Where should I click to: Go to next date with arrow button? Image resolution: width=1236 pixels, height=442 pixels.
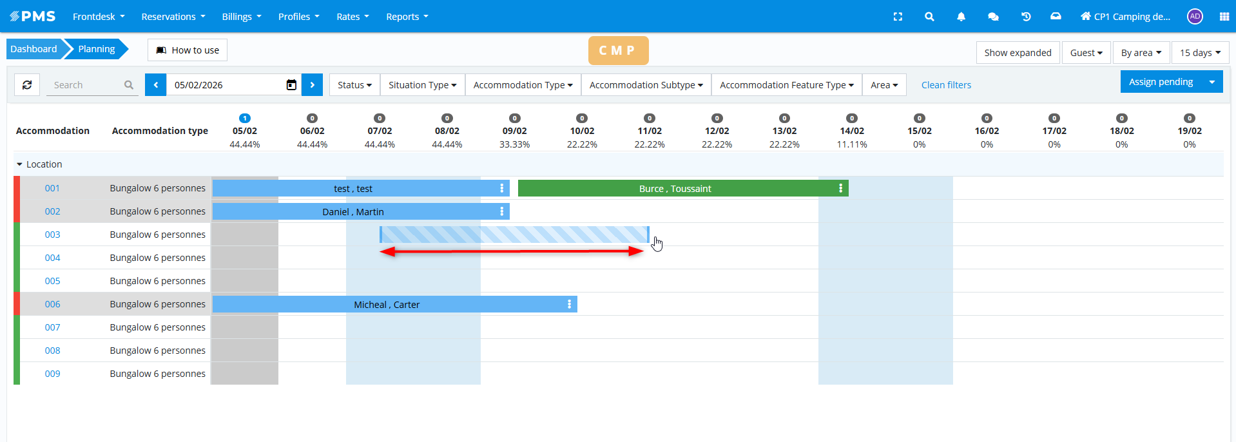(312, 85)
